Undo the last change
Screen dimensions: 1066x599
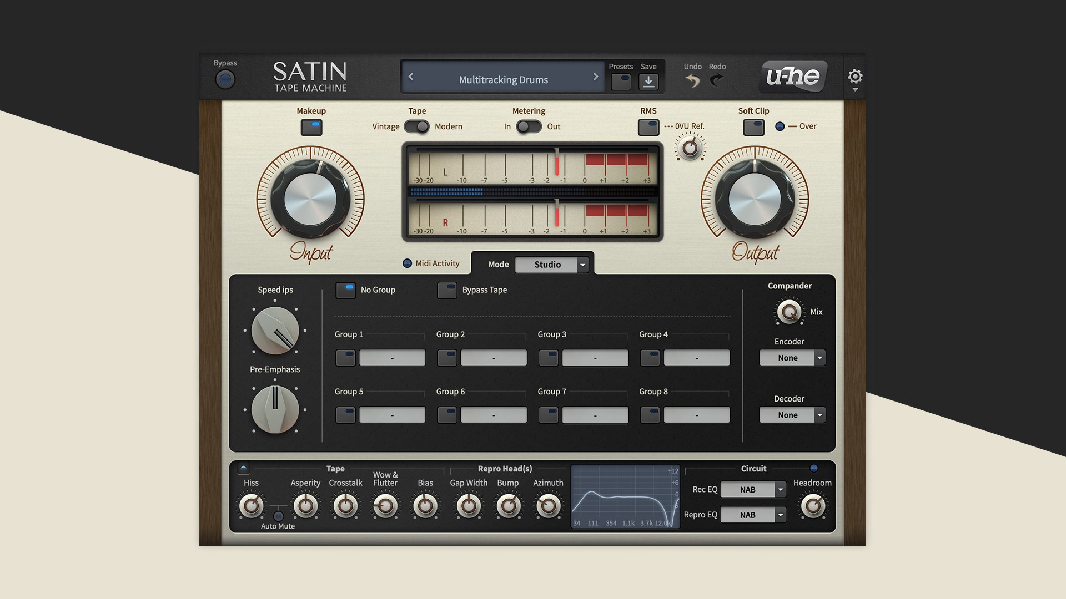pyautogui.click(x=692, y=80)
